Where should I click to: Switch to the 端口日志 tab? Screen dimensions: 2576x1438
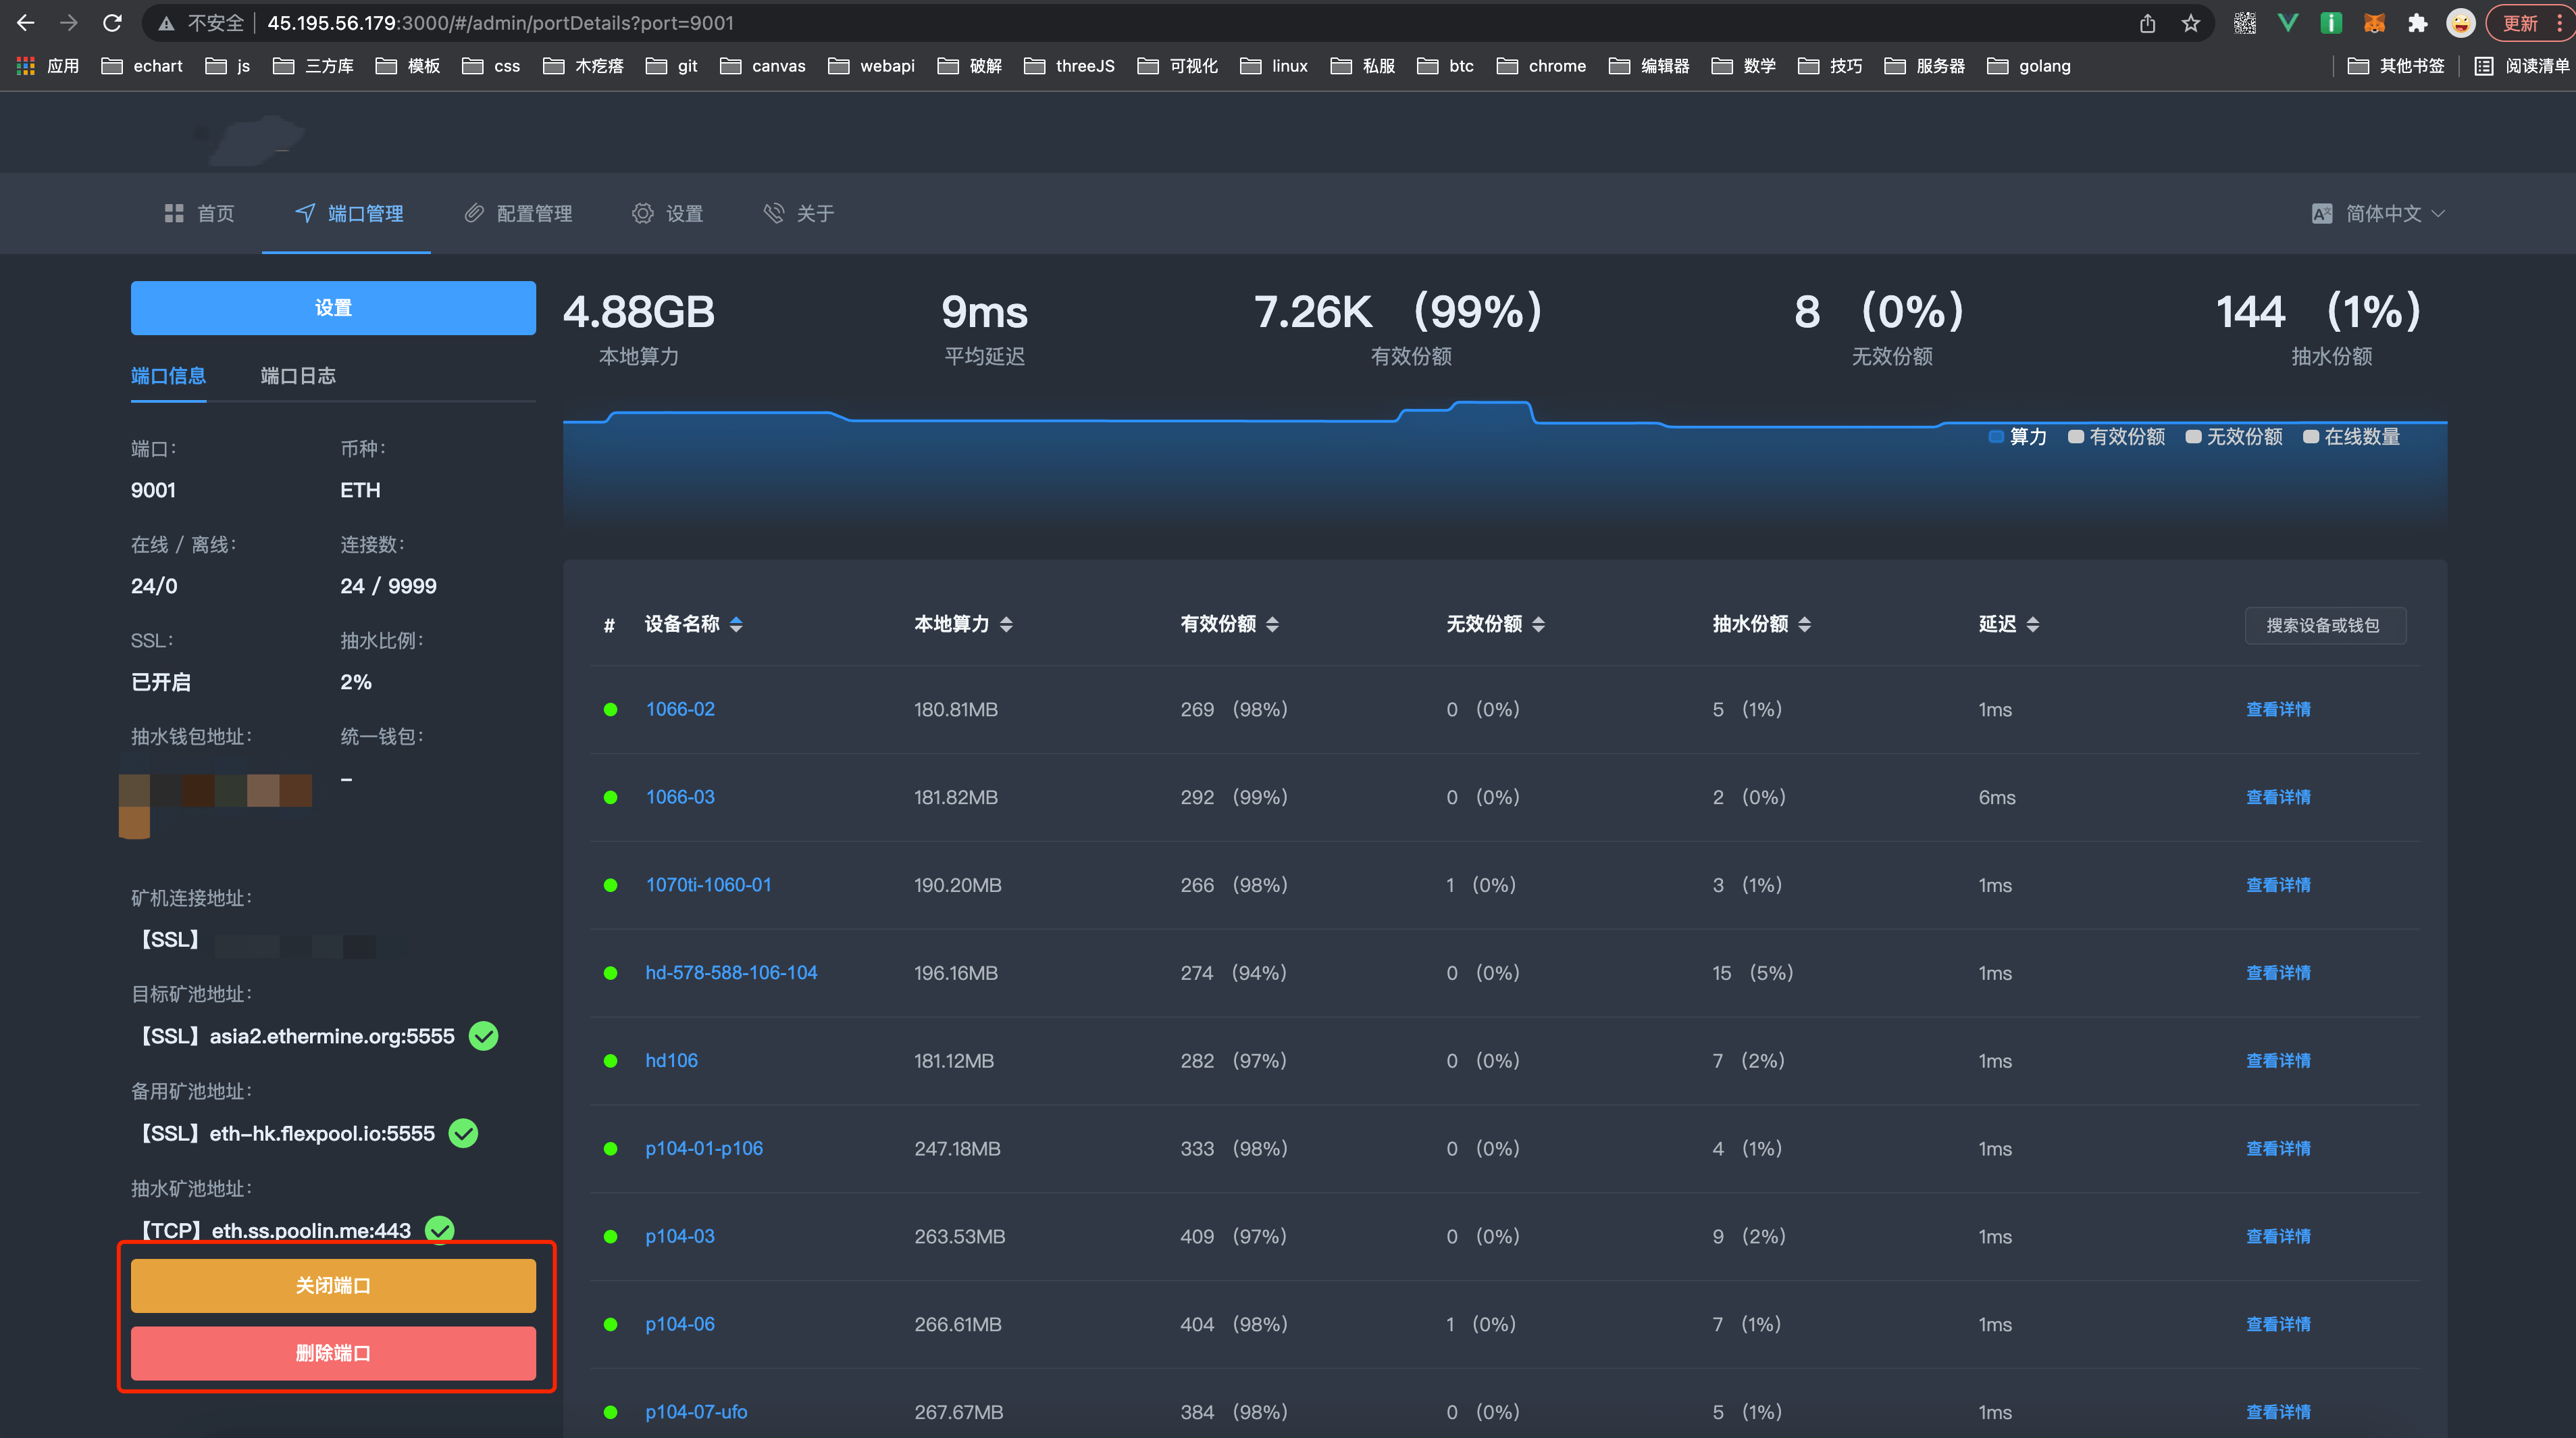(298, 375)
